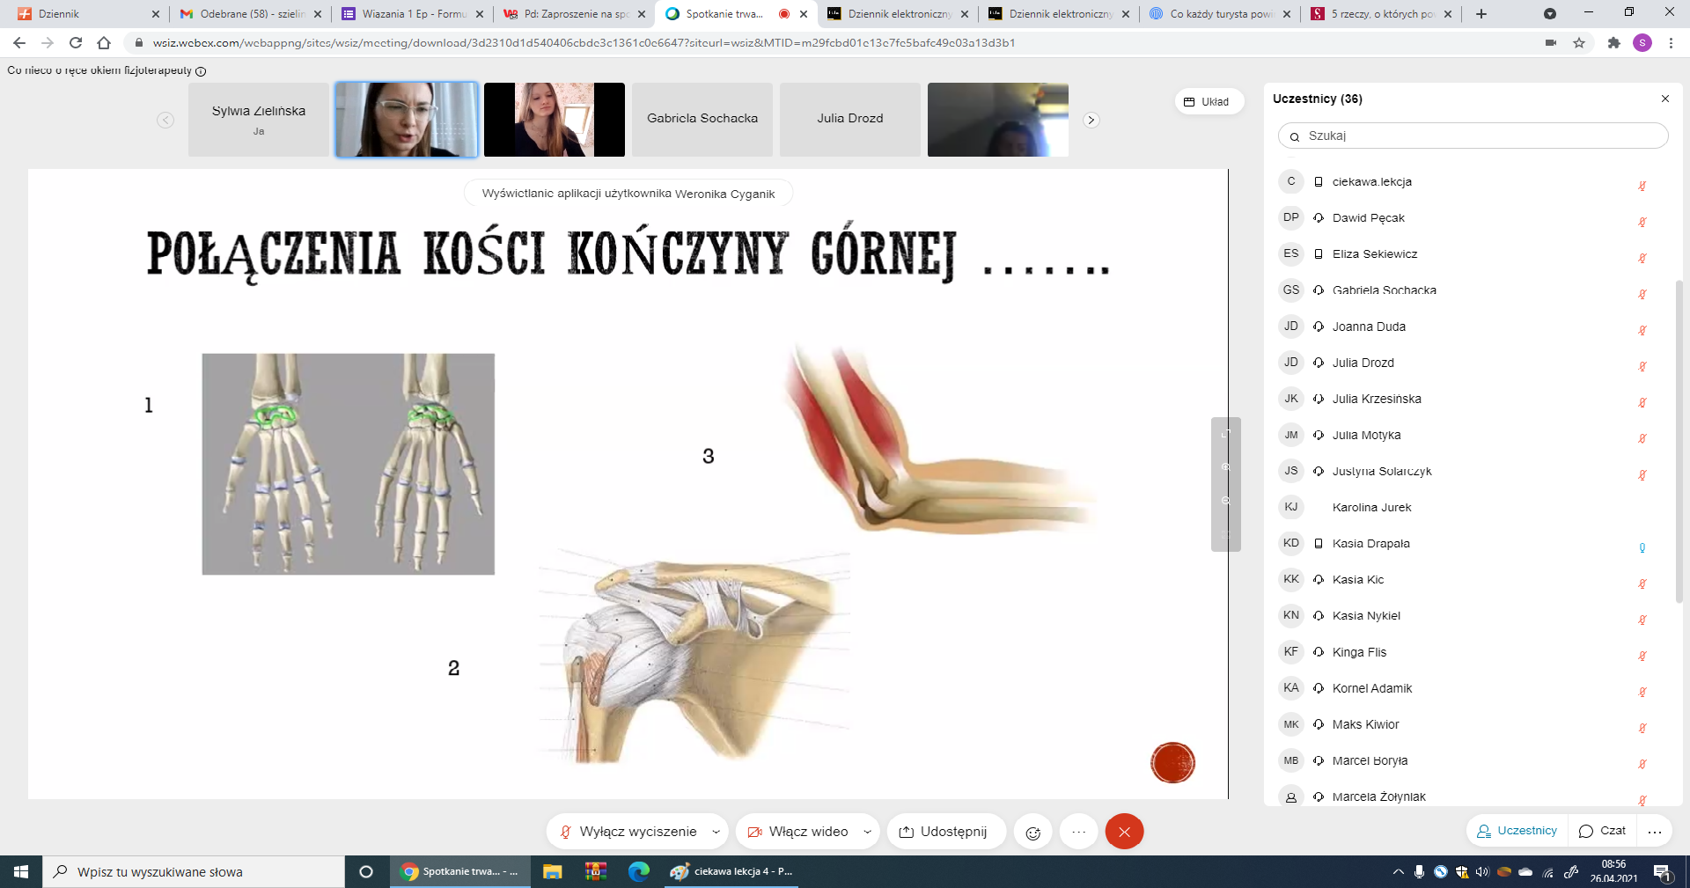Show previous participant video thumbnails
Screen dimensions: 1690x888
[x=165, y=120]
